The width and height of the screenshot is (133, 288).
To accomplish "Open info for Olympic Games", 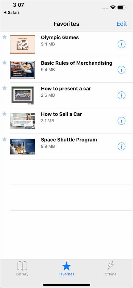I will (x=122, y=44).
